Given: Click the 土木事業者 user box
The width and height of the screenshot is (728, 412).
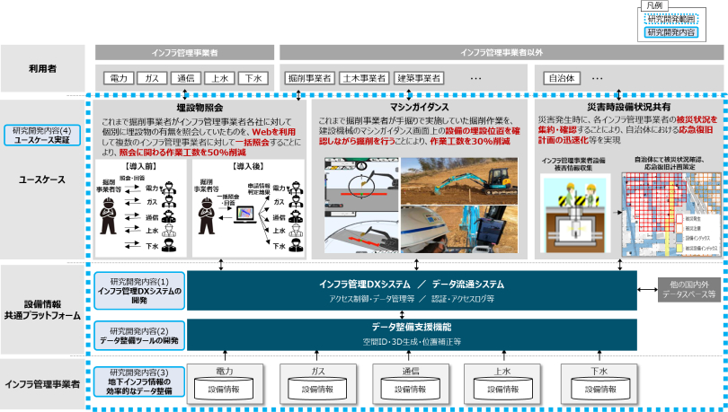Looking at the screenshot, I should [364, 78].
